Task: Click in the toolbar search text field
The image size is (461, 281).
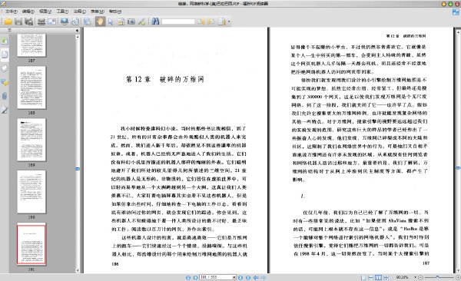Action: pos(178,21)
